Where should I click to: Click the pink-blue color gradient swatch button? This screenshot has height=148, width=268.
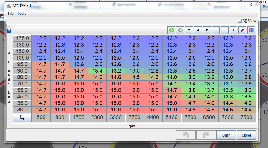point(251,30)
